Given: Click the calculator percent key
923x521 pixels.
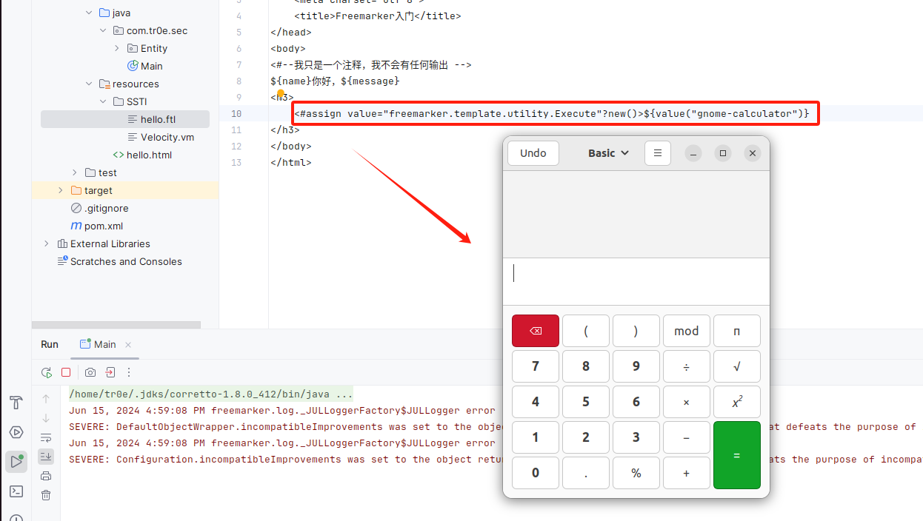Looking at the screenshot, I should click(636, 473).
